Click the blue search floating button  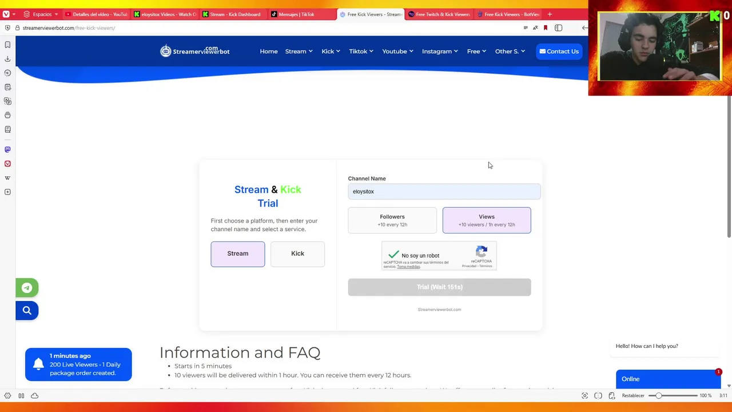pyautogui.click(x=27, y=311)
